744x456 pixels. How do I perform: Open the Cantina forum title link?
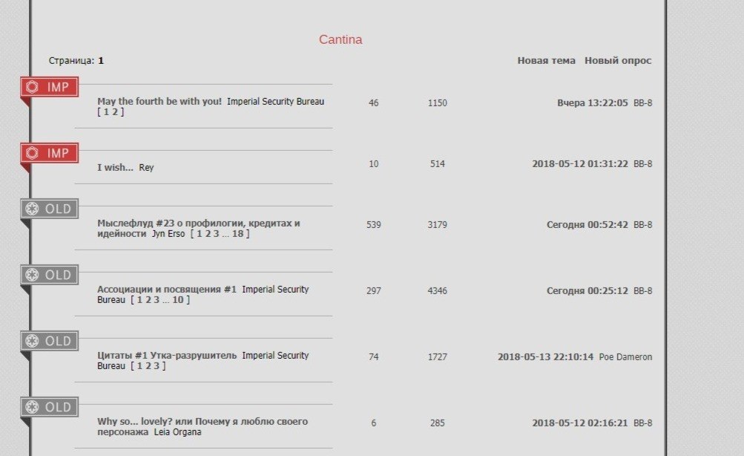coord(340,39)
